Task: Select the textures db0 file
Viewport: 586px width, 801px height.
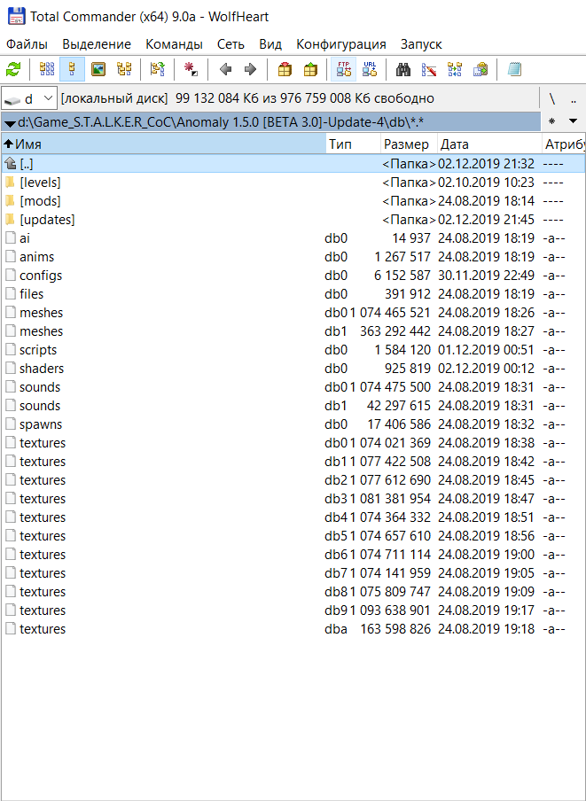Action: tap(293, 442)
